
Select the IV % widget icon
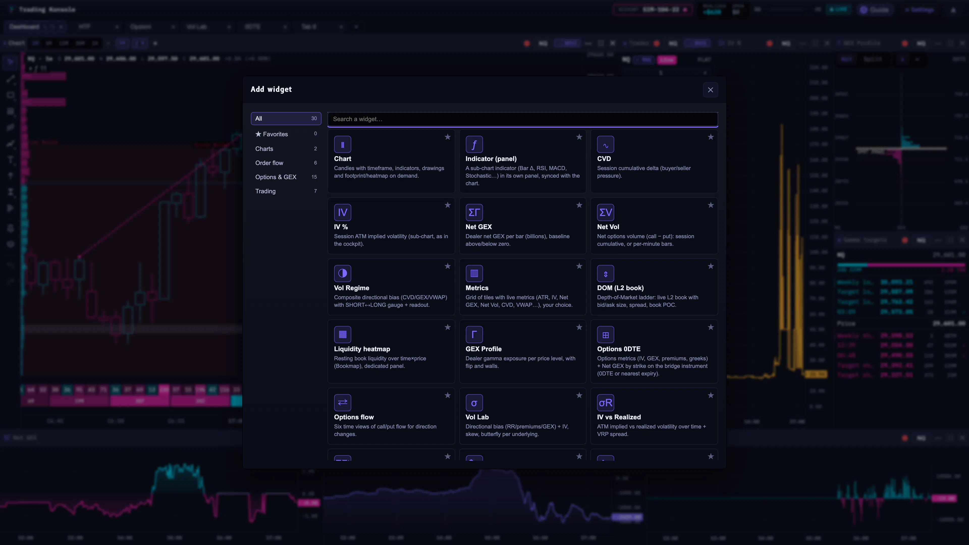click(x=342, y=212)
